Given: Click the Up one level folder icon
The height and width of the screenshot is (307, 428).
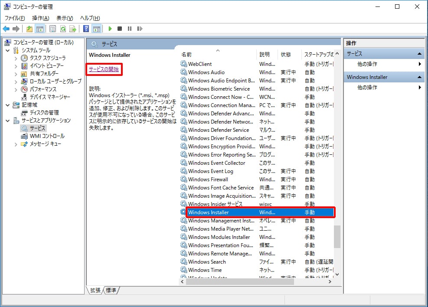Looking at the screenshot, I should pyautogui.click(x=29, y=29).
